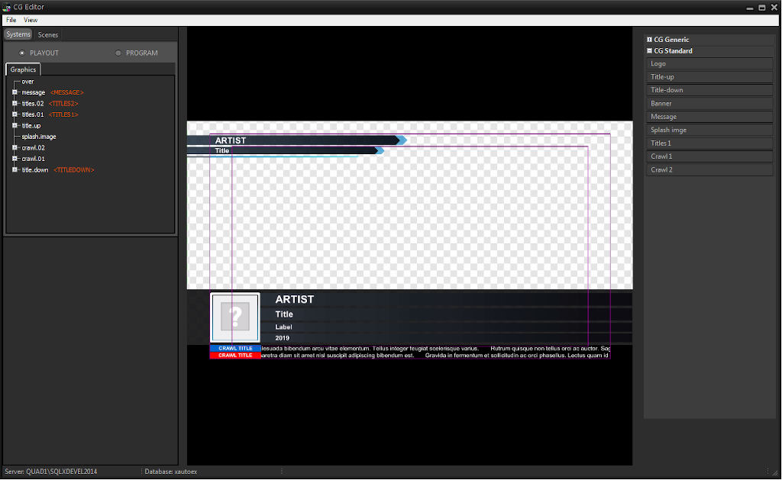Screen dimensions: 782x480
Task: Click the lower ARTIST heading text
Action: (294, 300)
